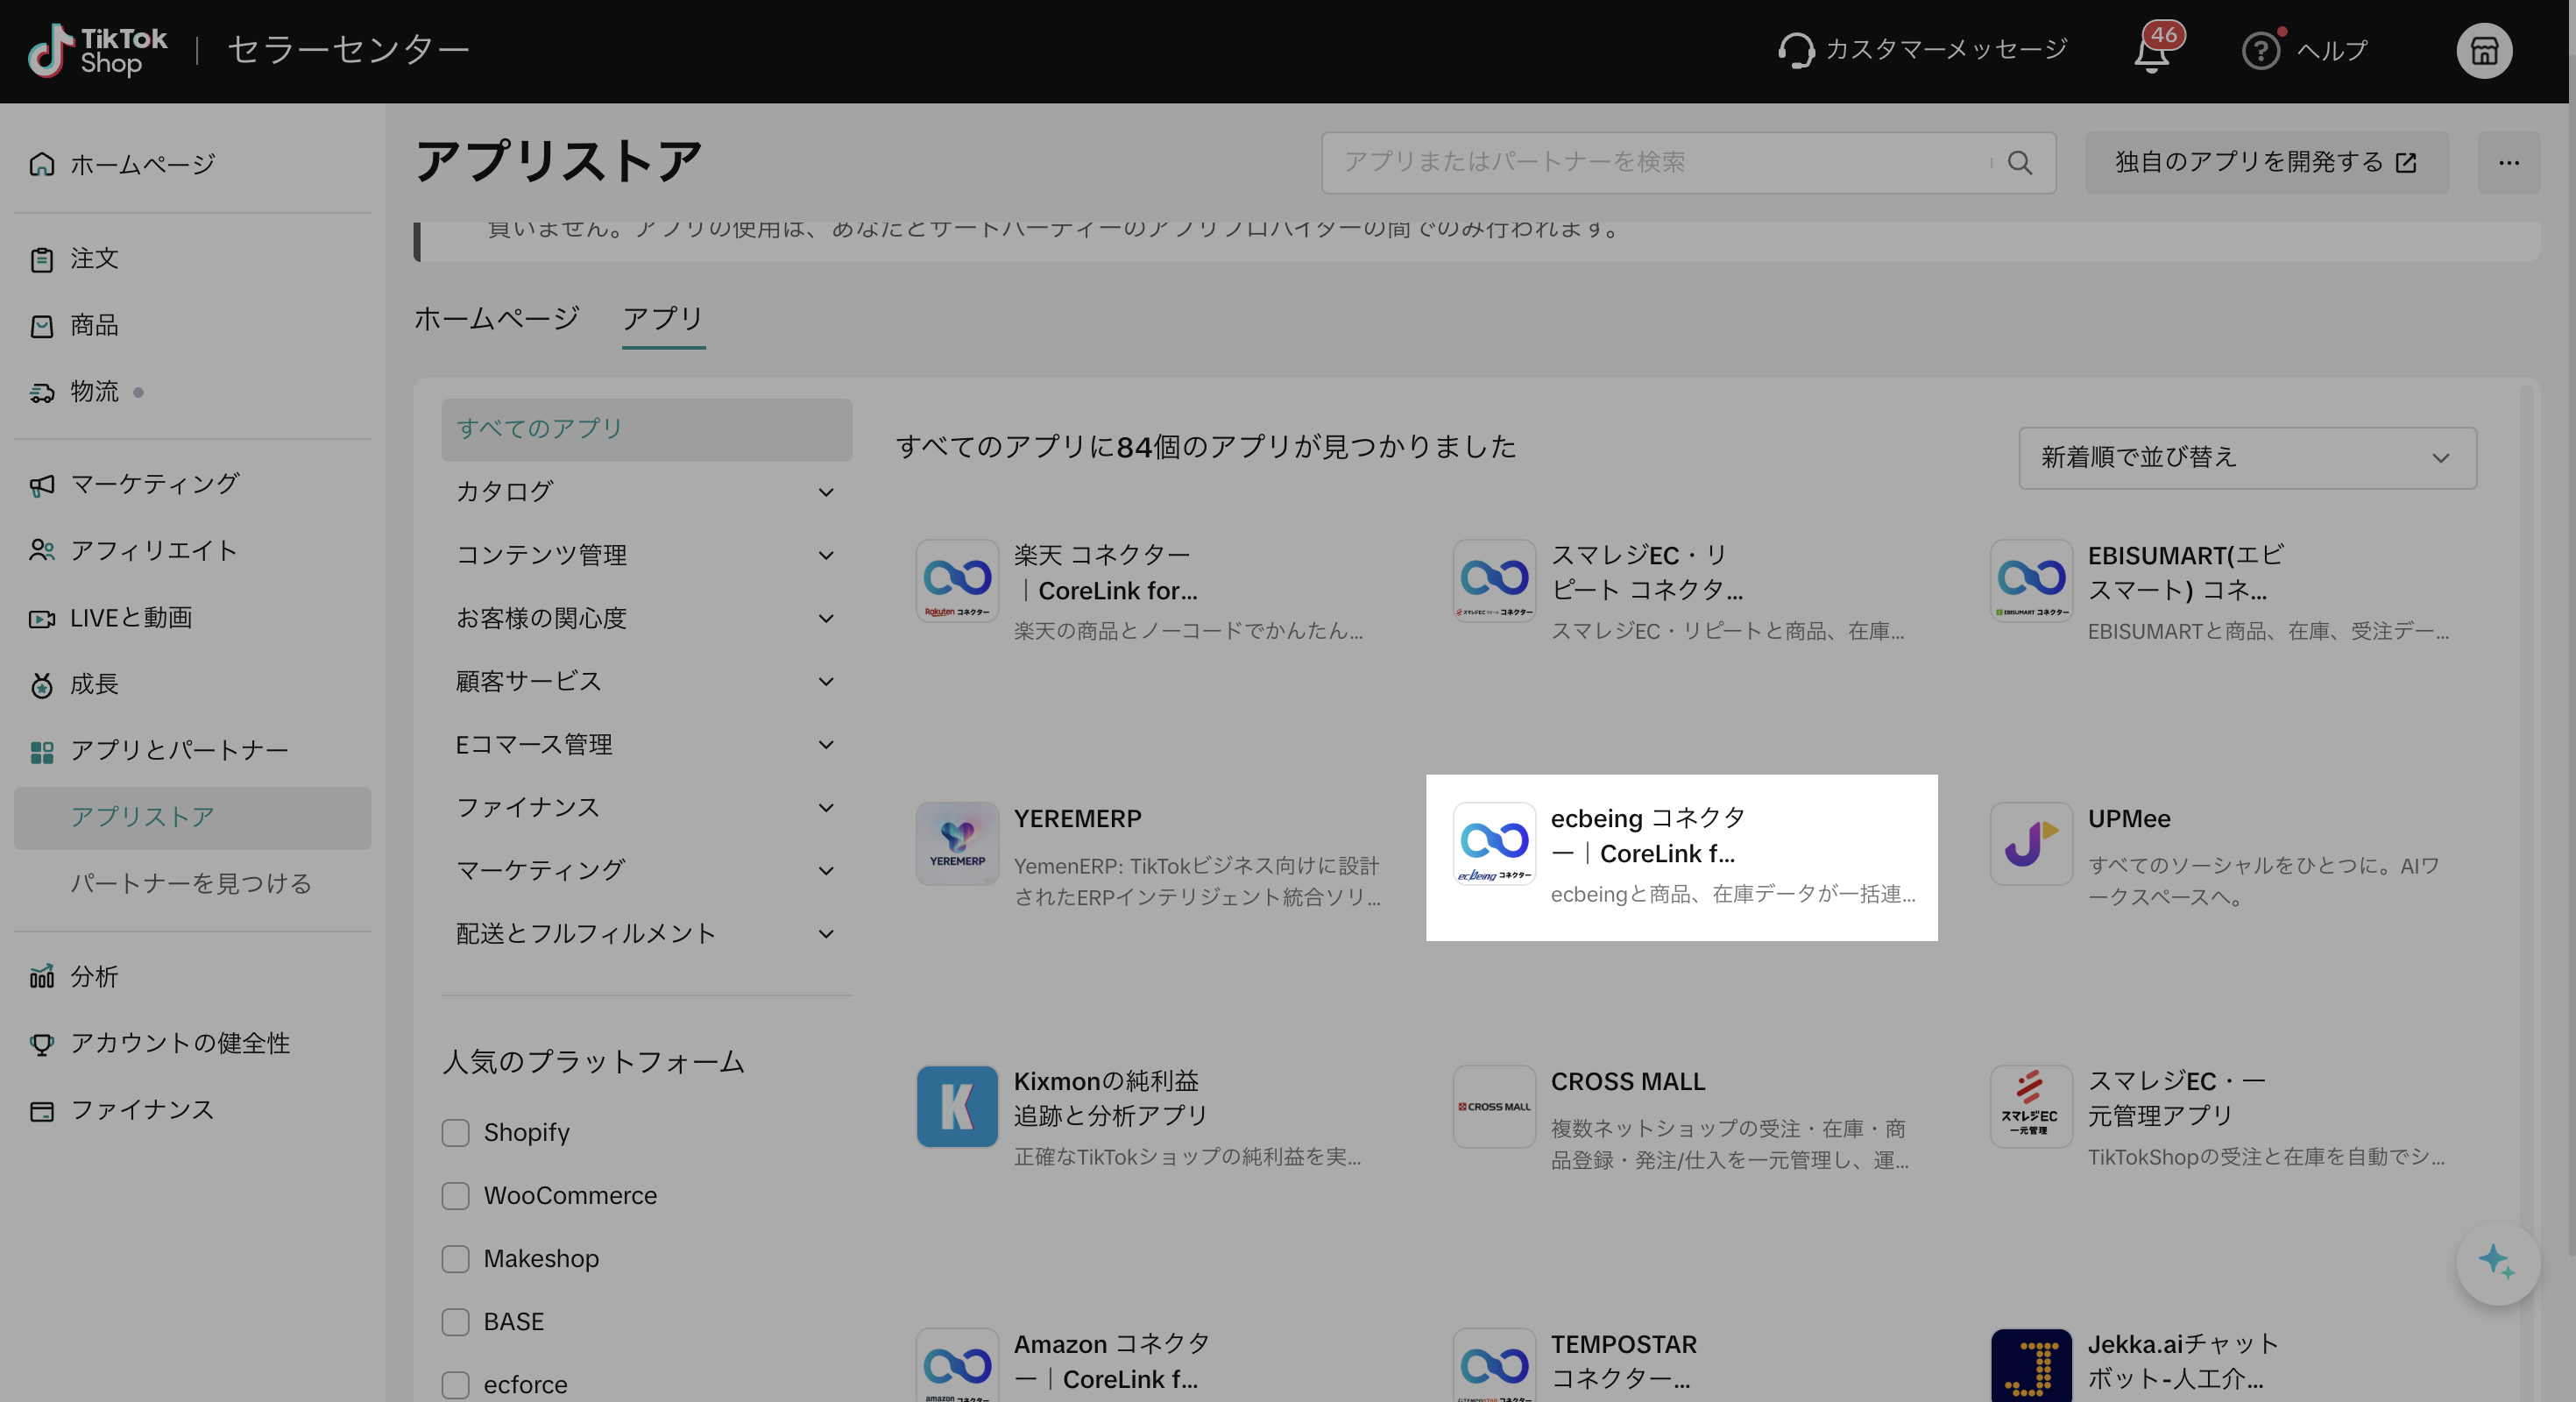This screenshot has width=2576, height=1402.
Task: Enable the WooCommerce filter checkbox
Action: click(456, 1195)
